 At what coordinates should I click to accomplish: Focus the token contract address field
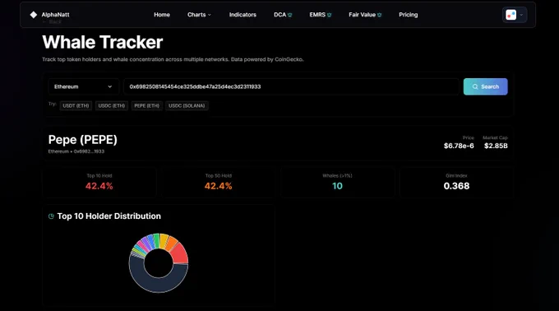pos(291,86)
